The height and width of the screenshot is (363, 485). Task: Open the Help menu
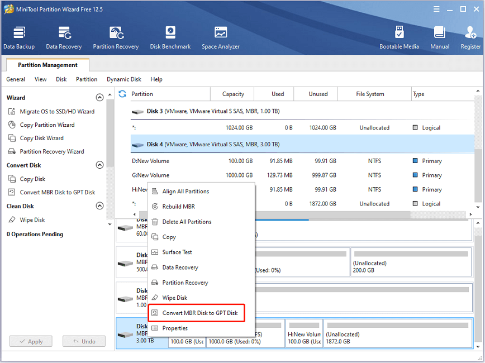[156, 79]
